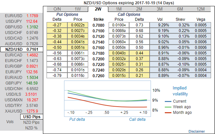Click the blue Current legend swatch

(168, 101)
